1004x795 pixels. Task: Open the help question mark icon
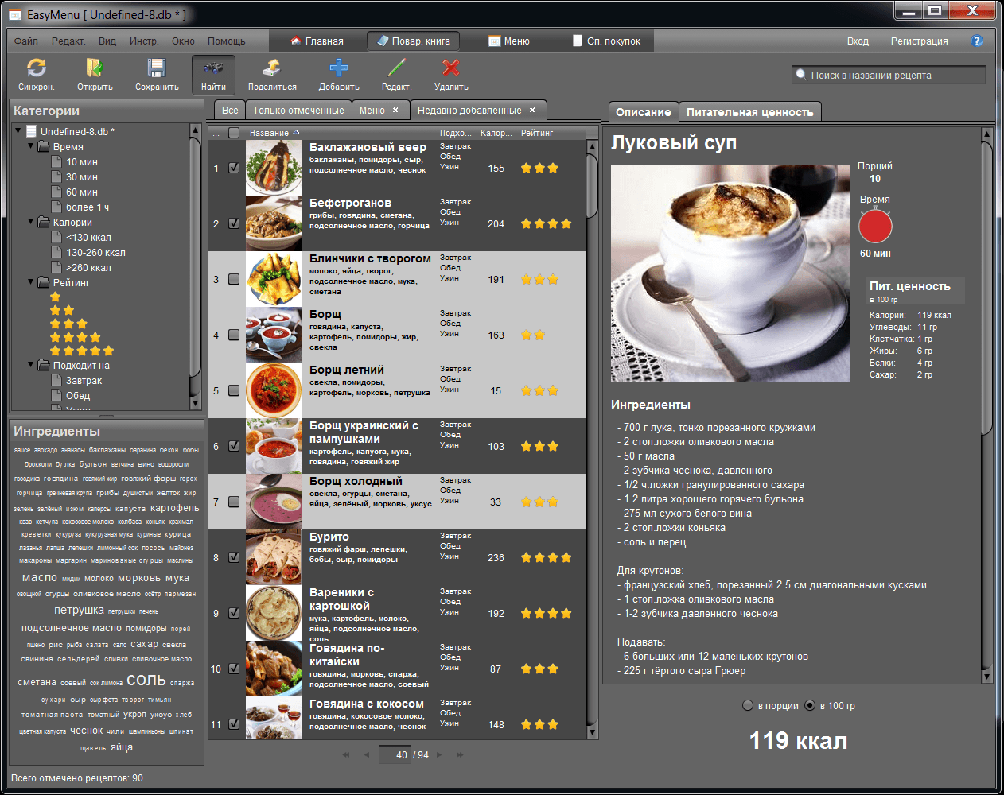[977, 41]
